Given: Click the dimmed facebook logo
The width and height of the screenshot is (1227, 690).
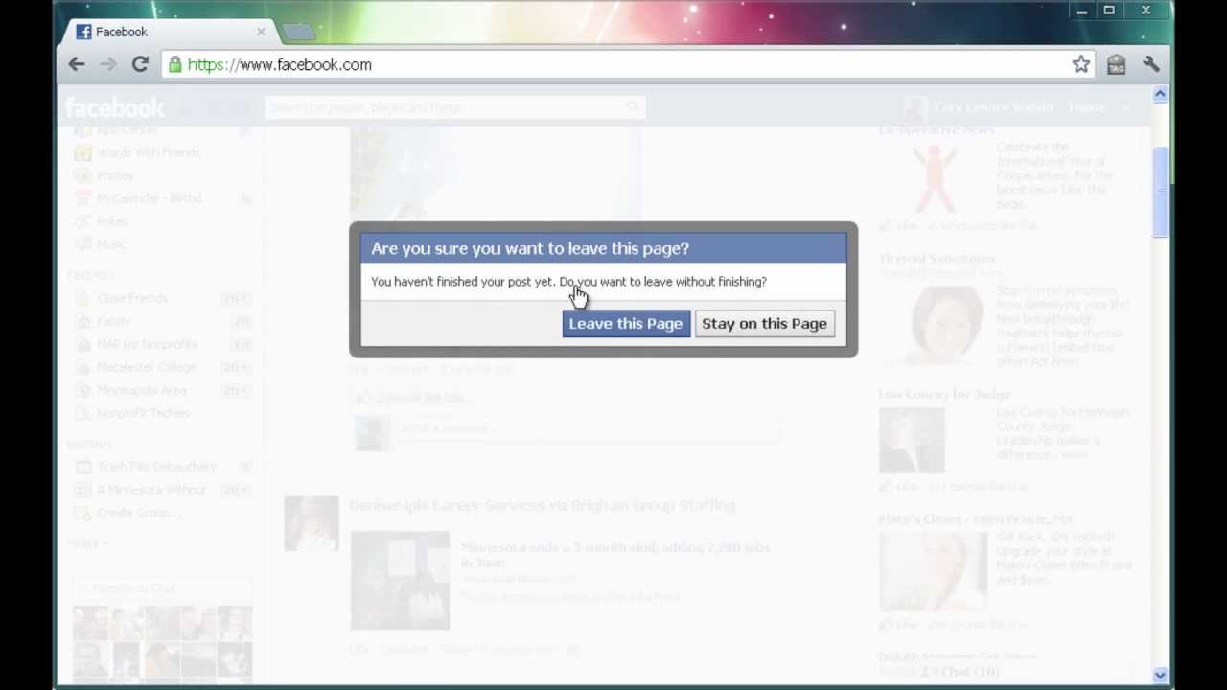Looking at the screenshot, I should (114, 107).
